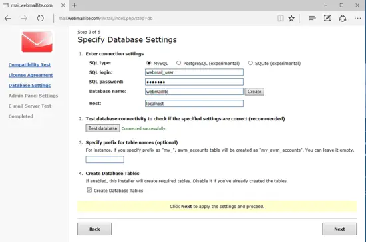Go back using the browser back arrow

8,18
